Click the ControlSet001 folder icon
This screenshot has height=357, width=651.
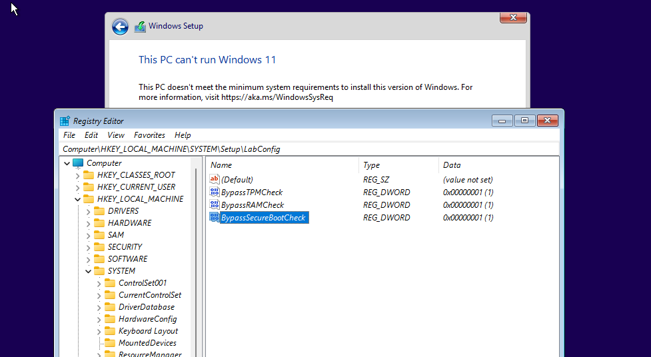[x=110, y=283]
